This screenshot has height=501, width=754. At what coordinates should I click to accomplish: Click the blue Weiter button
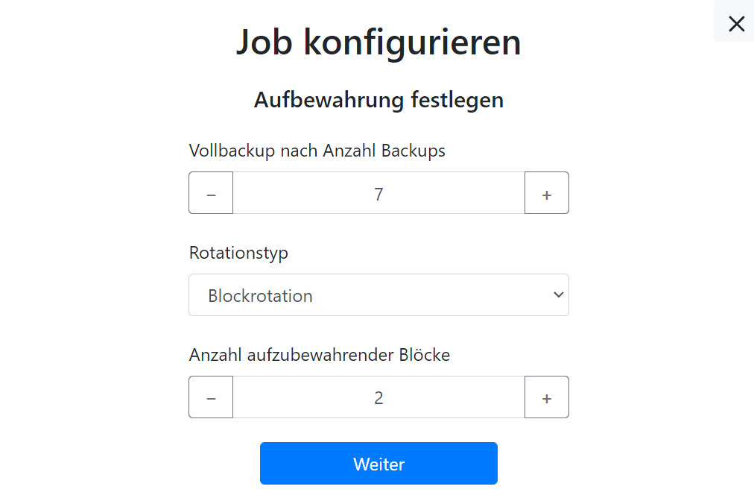pyautogui.click(x=378, y=464)
